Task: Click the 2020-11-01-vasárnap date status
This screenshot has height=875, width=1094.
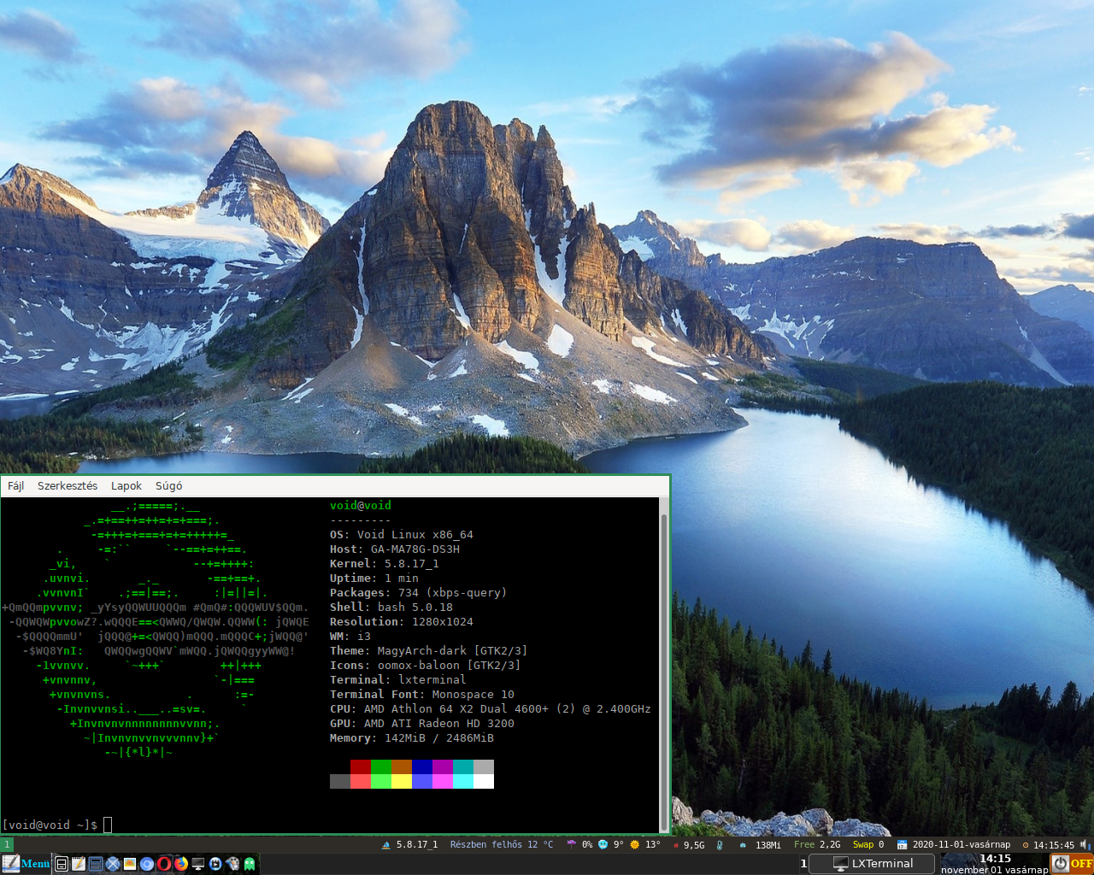Action: (962, 845)
